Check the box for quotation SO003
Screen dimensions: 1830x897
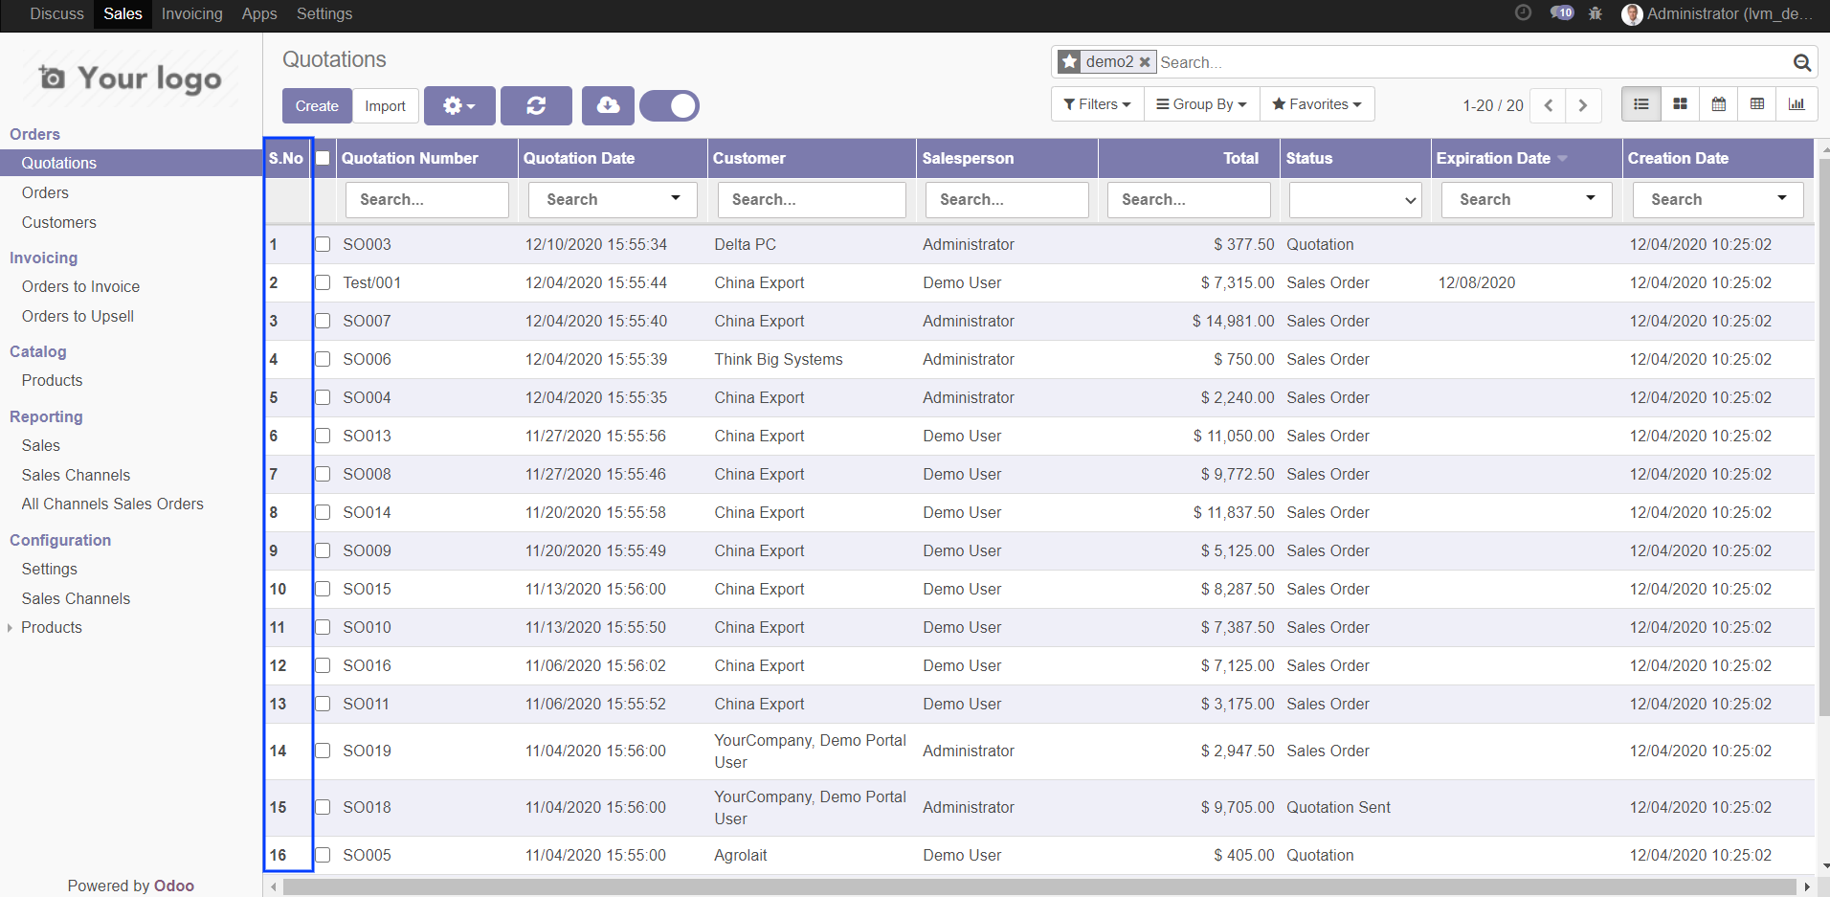324,244
